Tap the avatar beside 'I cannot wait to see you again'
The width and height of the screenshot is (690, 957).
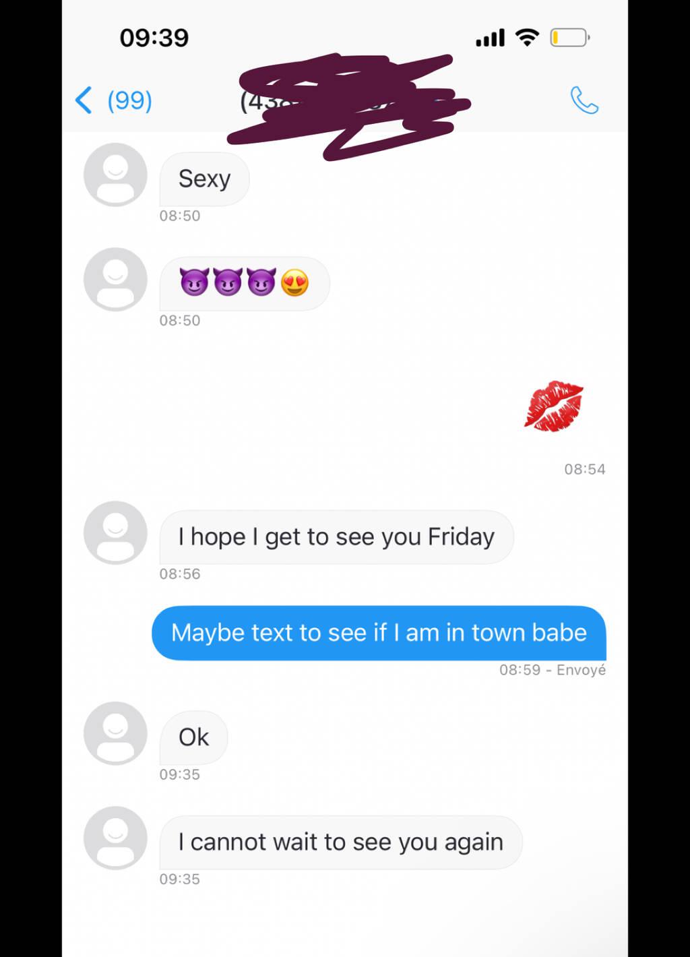(x=115, y=838)
